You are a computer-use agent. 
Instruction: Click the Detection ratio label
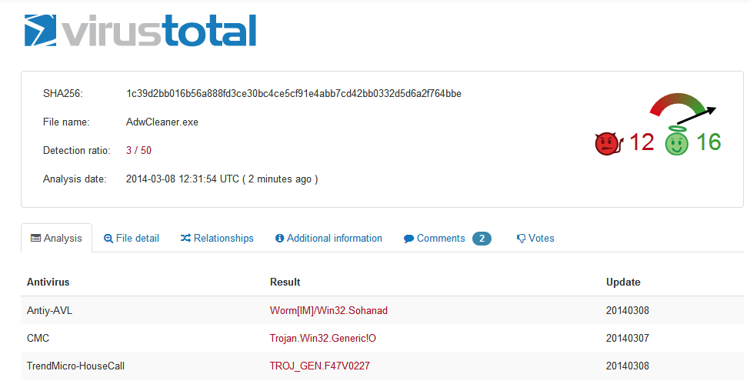pos(76,150)
